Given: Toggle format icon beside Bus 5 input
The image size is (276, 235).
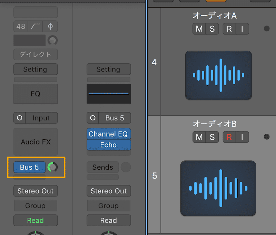Looking at the screenshot, I should point(93,118).
